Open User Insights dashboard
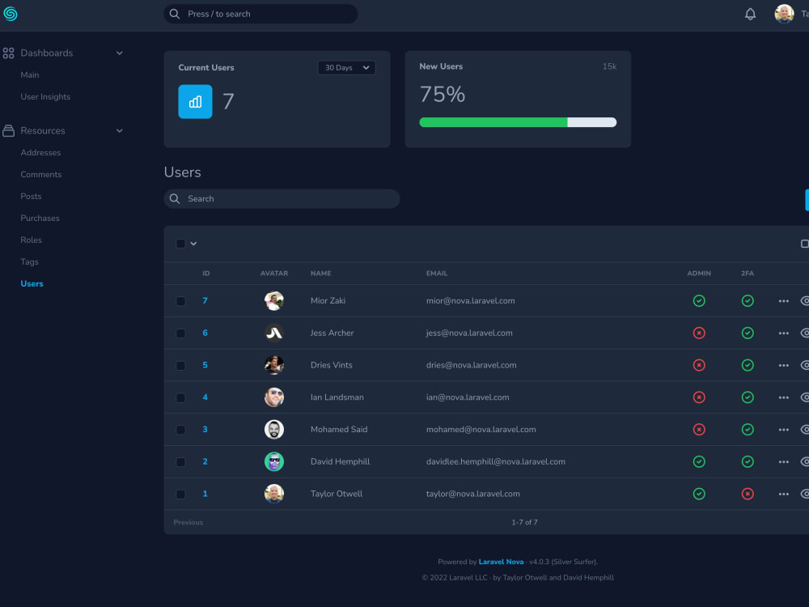Screen dimensions: 809x607 point(44,96)
